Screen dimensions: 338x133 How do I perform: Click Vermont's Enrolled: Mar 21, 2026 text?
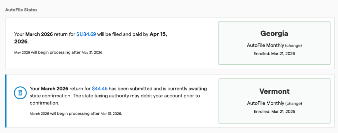(274, 112)
